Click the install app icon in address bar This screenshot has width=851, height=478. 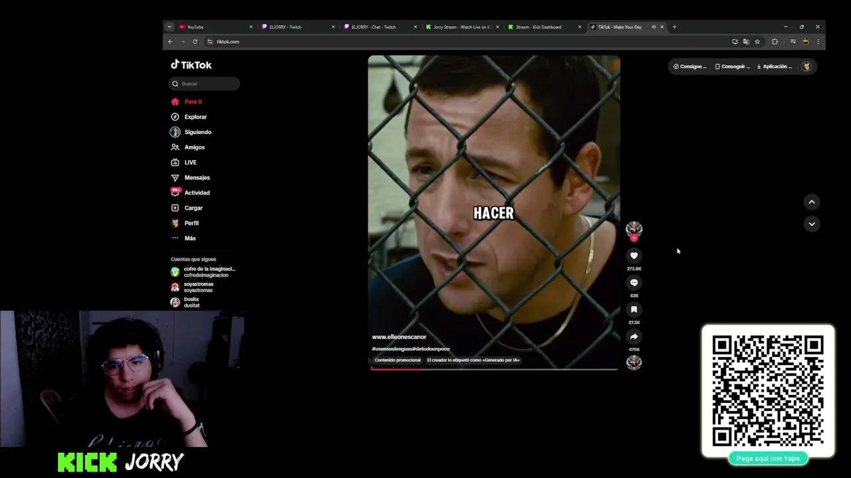coord(735,42)
